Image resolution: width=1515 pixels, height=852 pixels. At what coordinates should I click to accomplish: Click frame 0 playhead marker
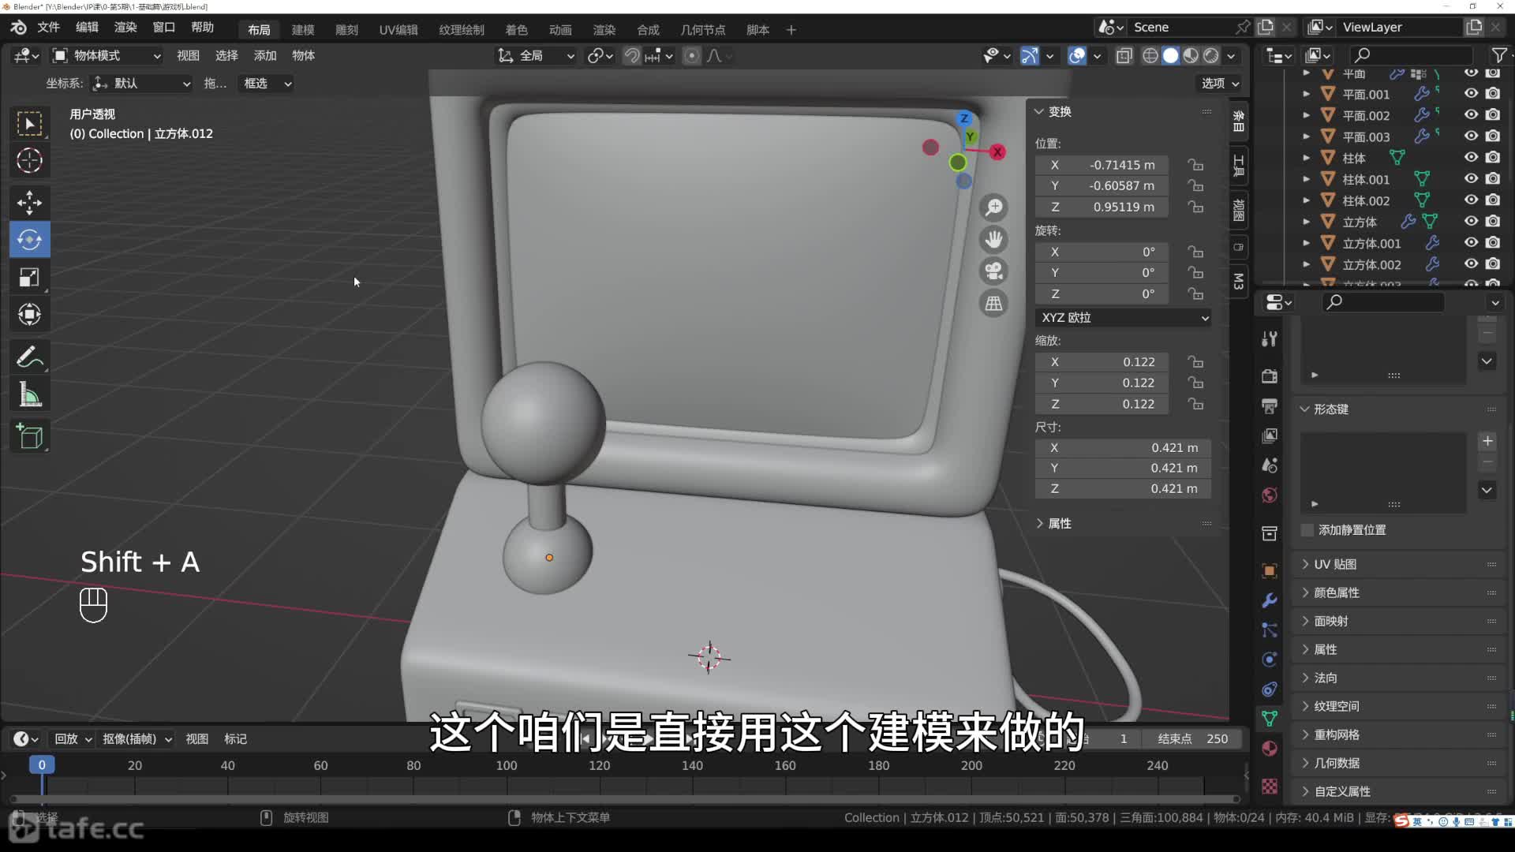pos(42,764)
